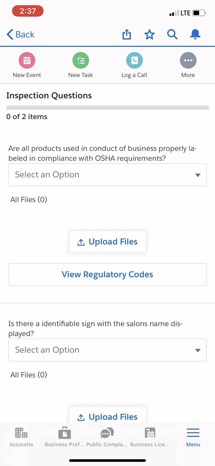Viewport: 215px width, 466px height.
Task: Tap the share icon in header
Action: point(127,34)
